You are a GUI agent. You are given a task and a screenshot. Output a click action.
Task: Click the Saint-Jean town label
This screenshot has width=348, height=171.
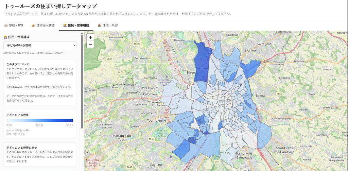[264, 44]
